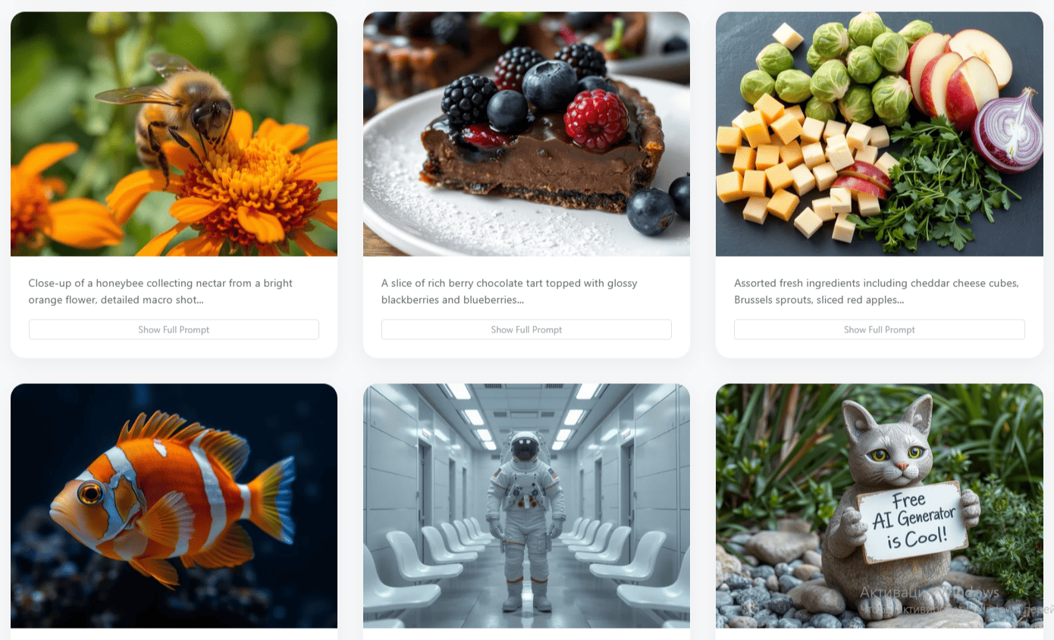
Task: Open the berry chocolate tart image
Action: 526,134
